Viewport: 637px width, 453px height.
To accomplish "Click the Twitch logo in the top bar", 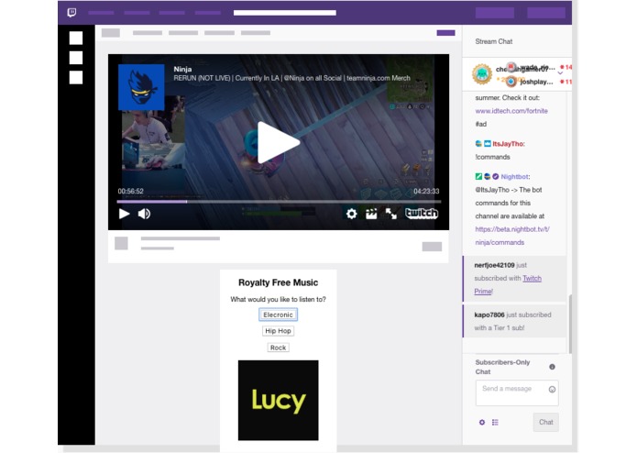I will (71, 13).
